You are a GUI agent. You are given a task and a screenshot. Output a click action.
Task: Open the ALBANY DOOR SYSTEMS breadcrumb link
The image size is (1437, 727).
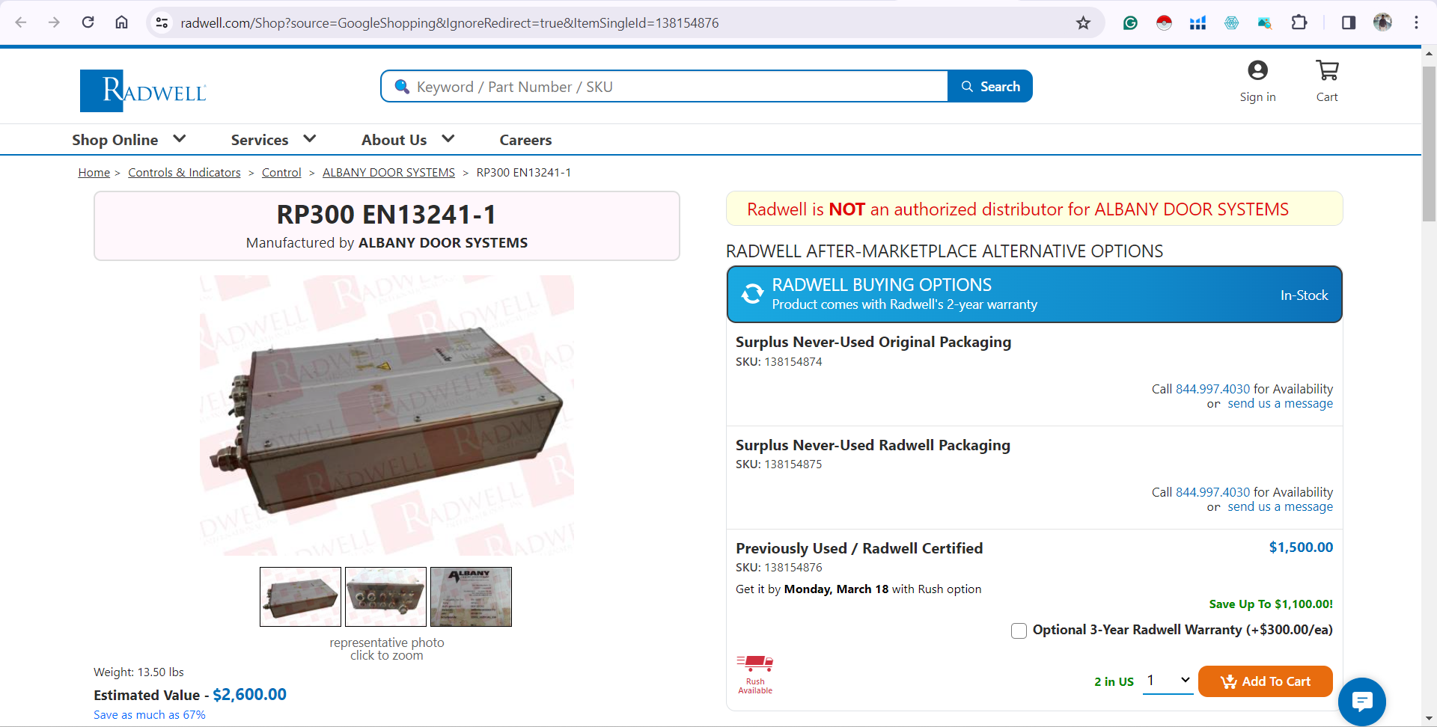click(388, 173)
